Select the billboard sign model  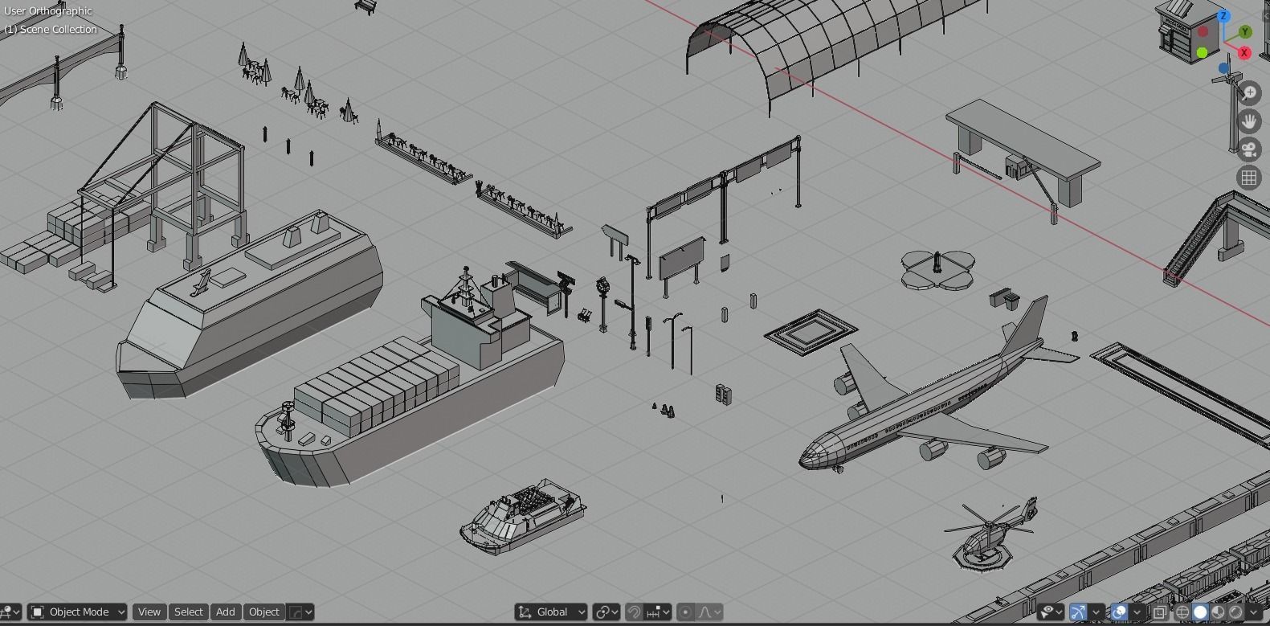tap(682, 260)
